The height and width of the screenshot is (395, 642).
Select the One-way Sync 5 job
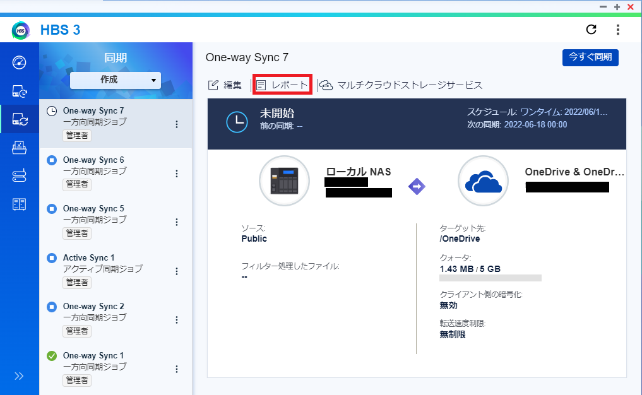coord(116,221)
